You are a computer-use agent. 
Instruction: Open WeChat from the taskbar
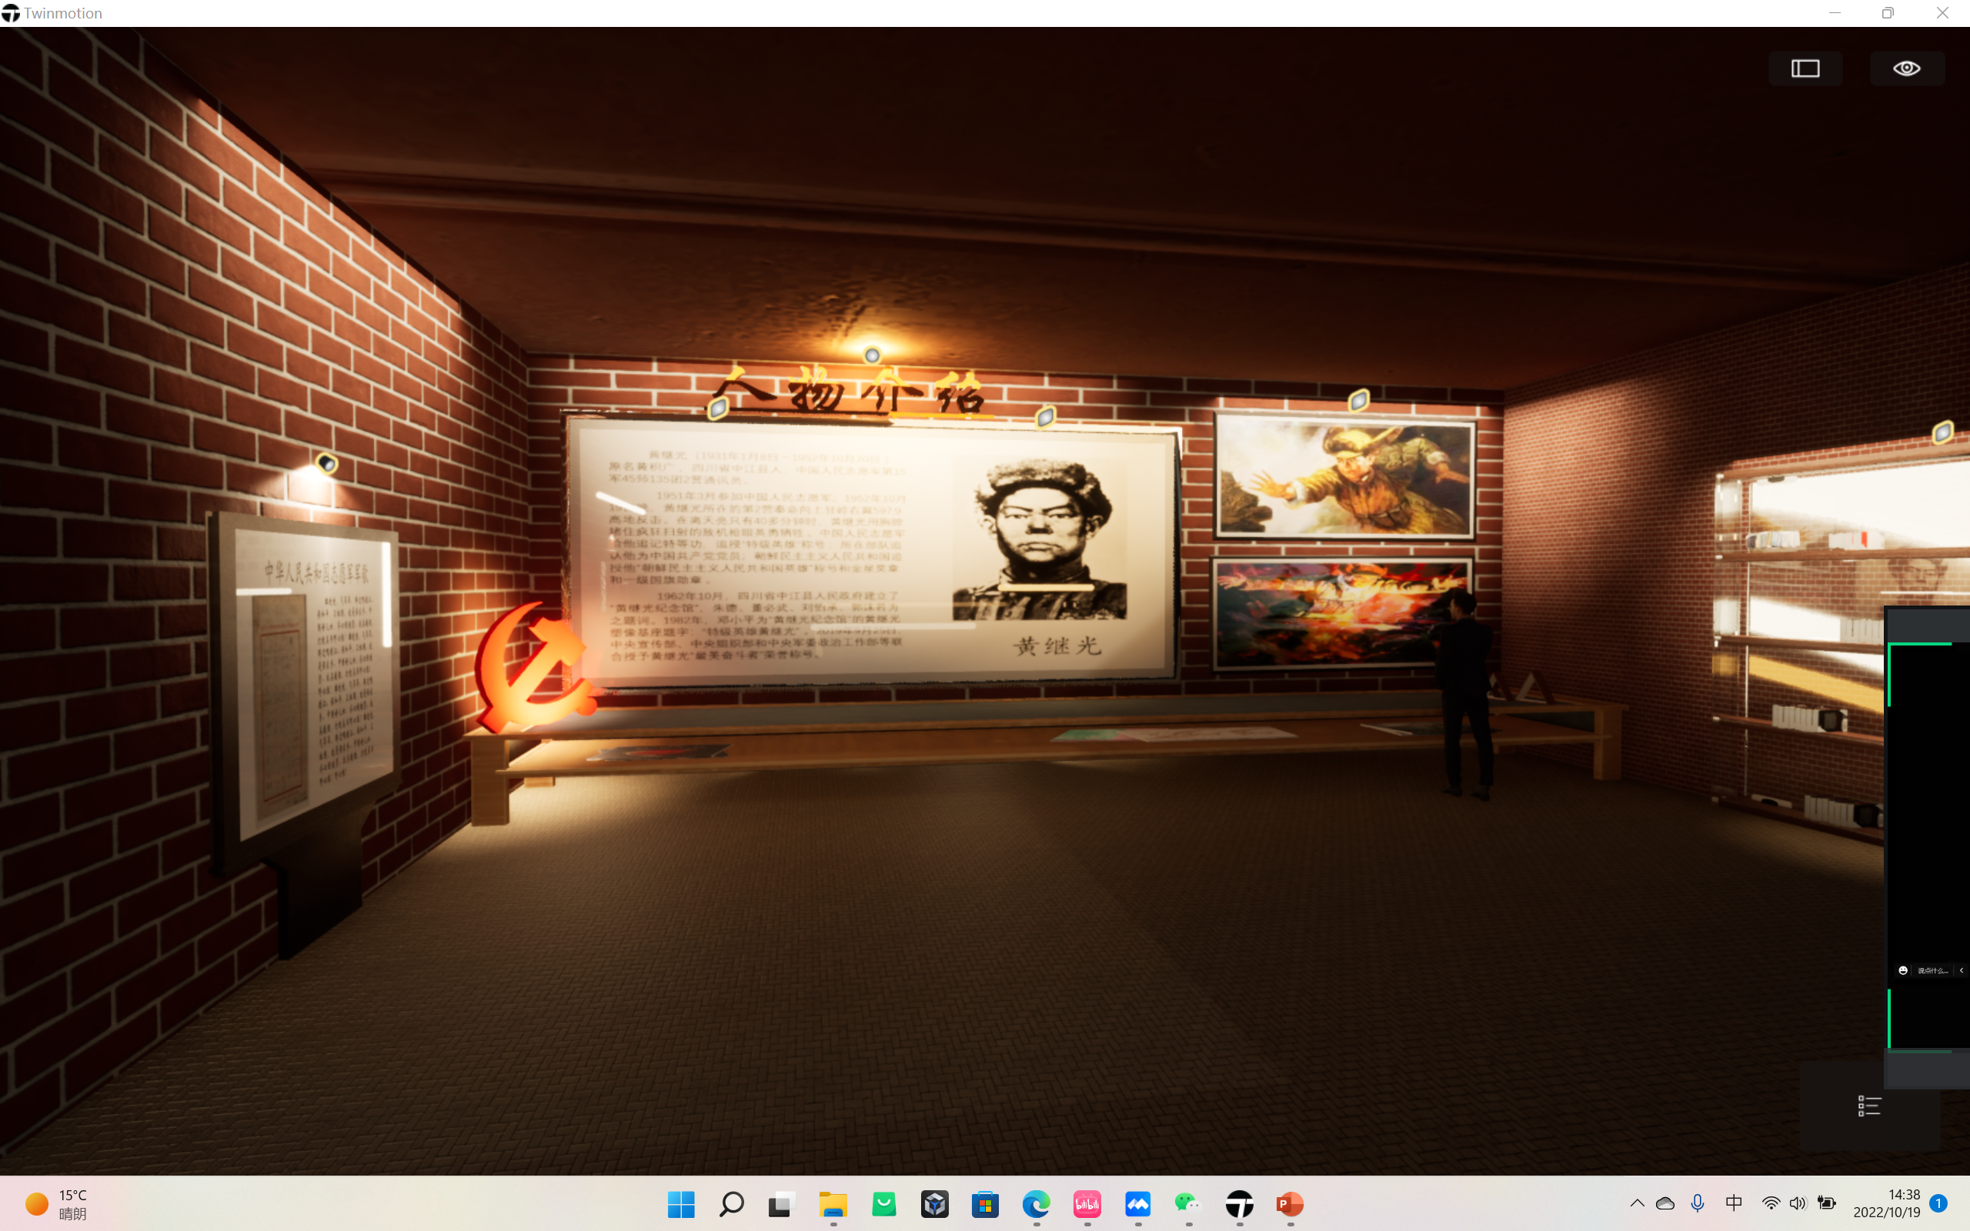[1187, 1204]
